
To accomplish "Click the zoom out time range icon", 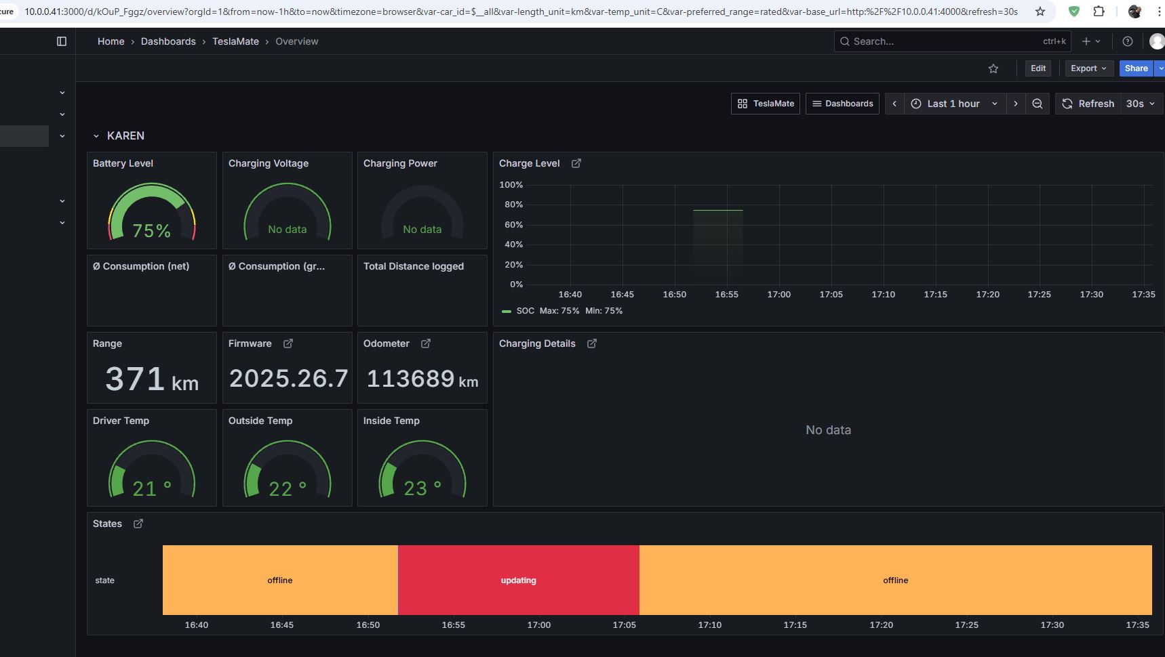I will point(1038,104).
